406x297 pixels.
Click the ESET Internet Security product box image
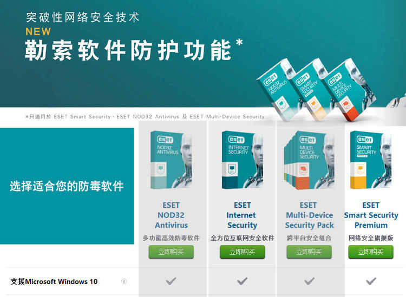(x=243, y=160)
